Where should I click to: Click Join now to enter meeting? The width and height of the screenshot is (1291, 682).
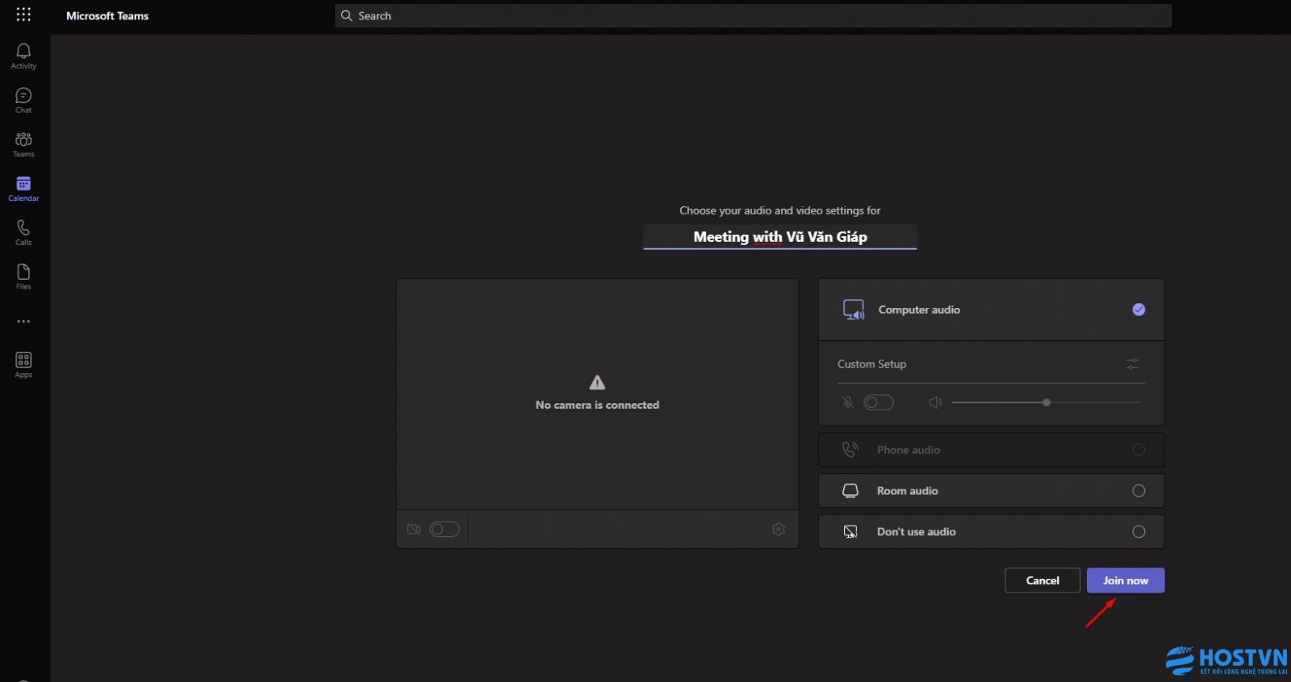(x=1126, y=580)
